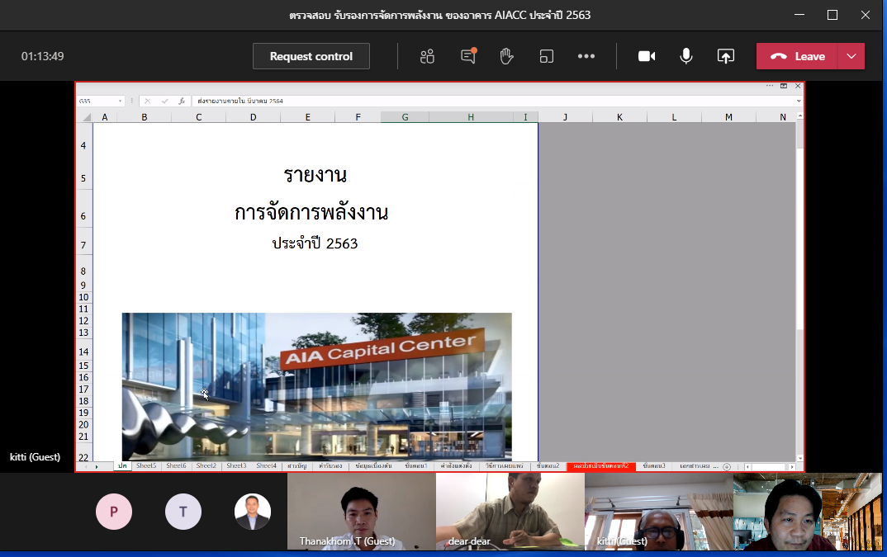Toggle the microphone mute

coord(686,56)
